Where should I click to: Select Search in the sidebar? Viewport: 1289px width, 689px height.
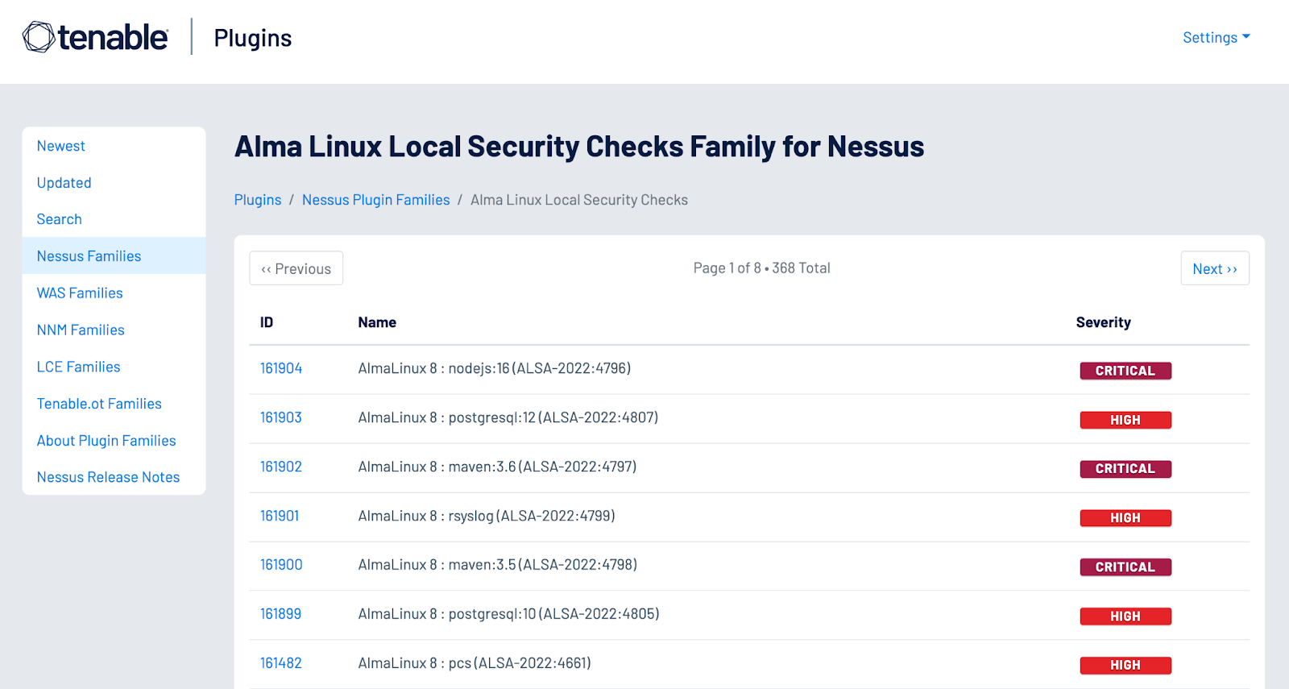click(60, 219)
